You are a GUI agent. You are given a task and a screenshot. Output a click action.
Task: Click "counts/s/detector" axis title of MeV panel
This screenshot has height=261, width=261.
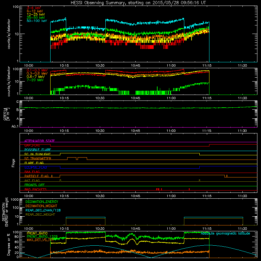(x=9, y=81)
